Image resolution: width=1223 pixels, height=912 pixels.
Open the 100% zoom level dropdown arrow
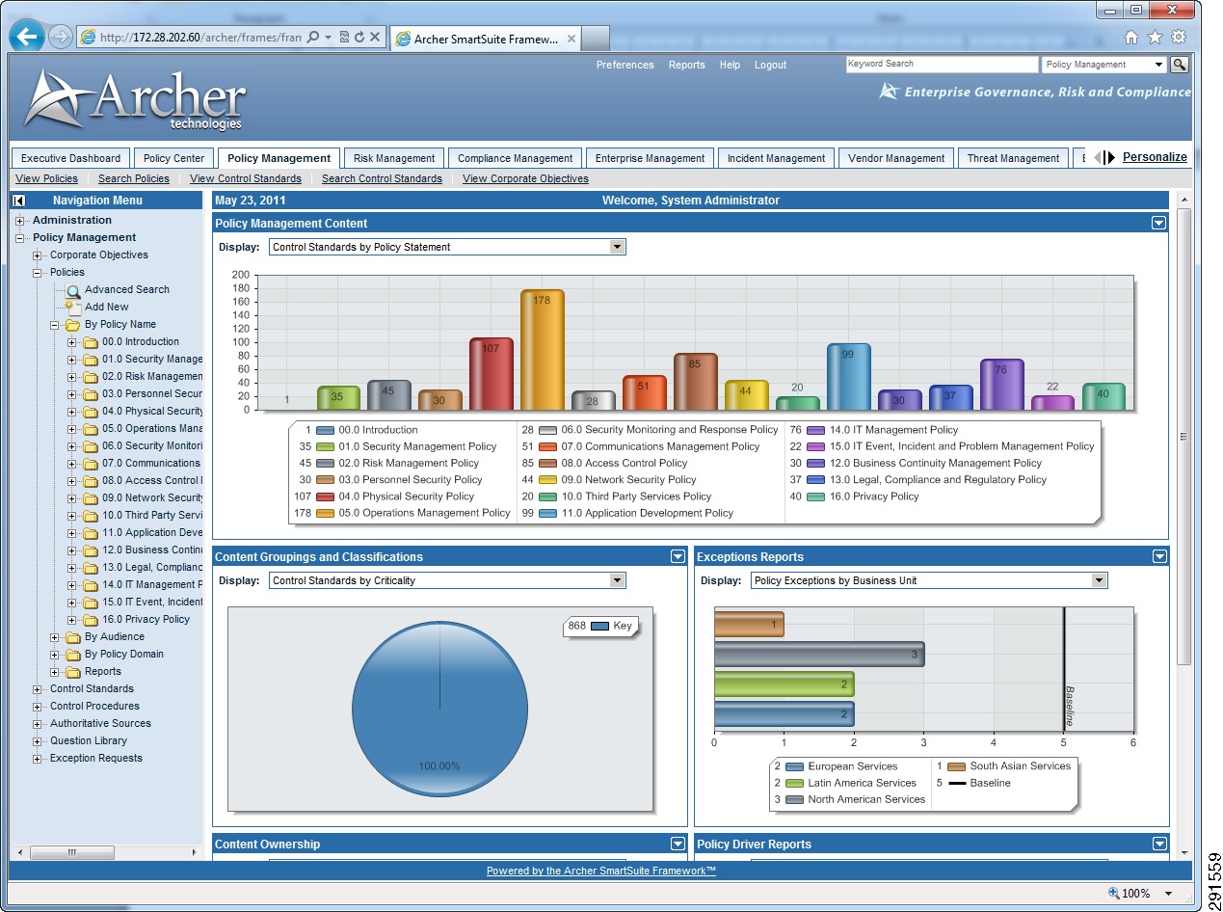tap(1169, 894)
